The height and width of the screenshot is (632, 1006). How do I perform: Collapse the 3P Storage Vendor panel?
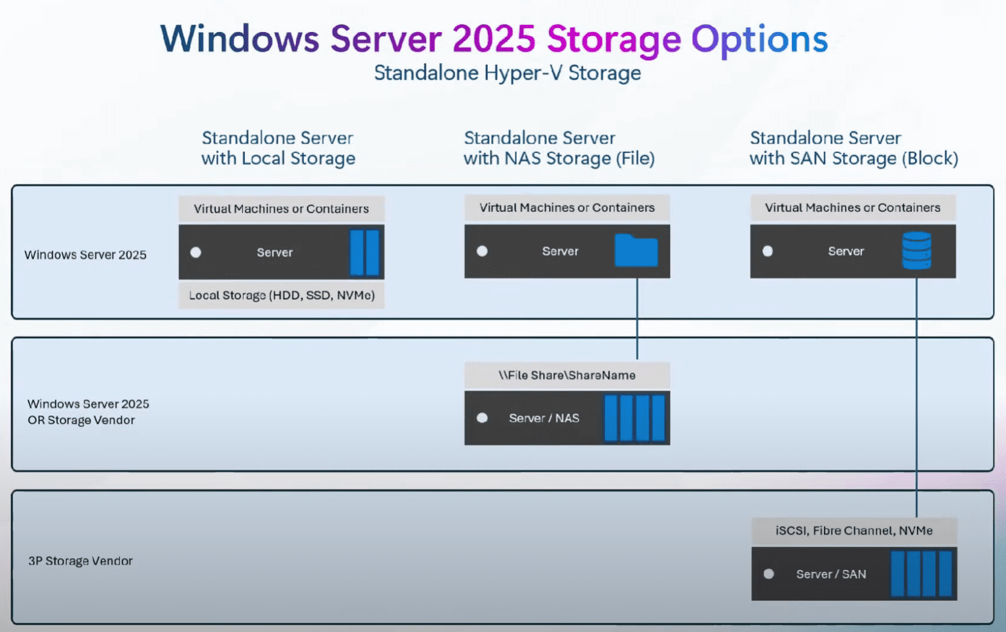pos(80,561)
